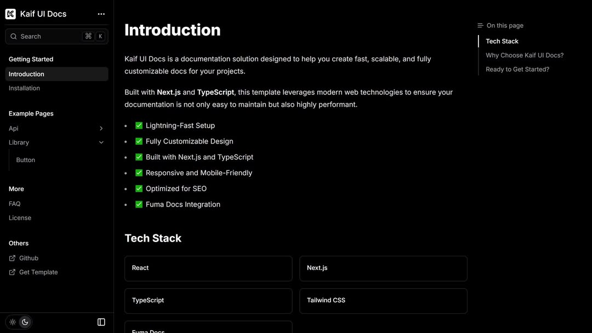Viewport: 592px width, 333px height.
Task: Click the Kaif UI Docs logo icon
Action: pos(10,14)
